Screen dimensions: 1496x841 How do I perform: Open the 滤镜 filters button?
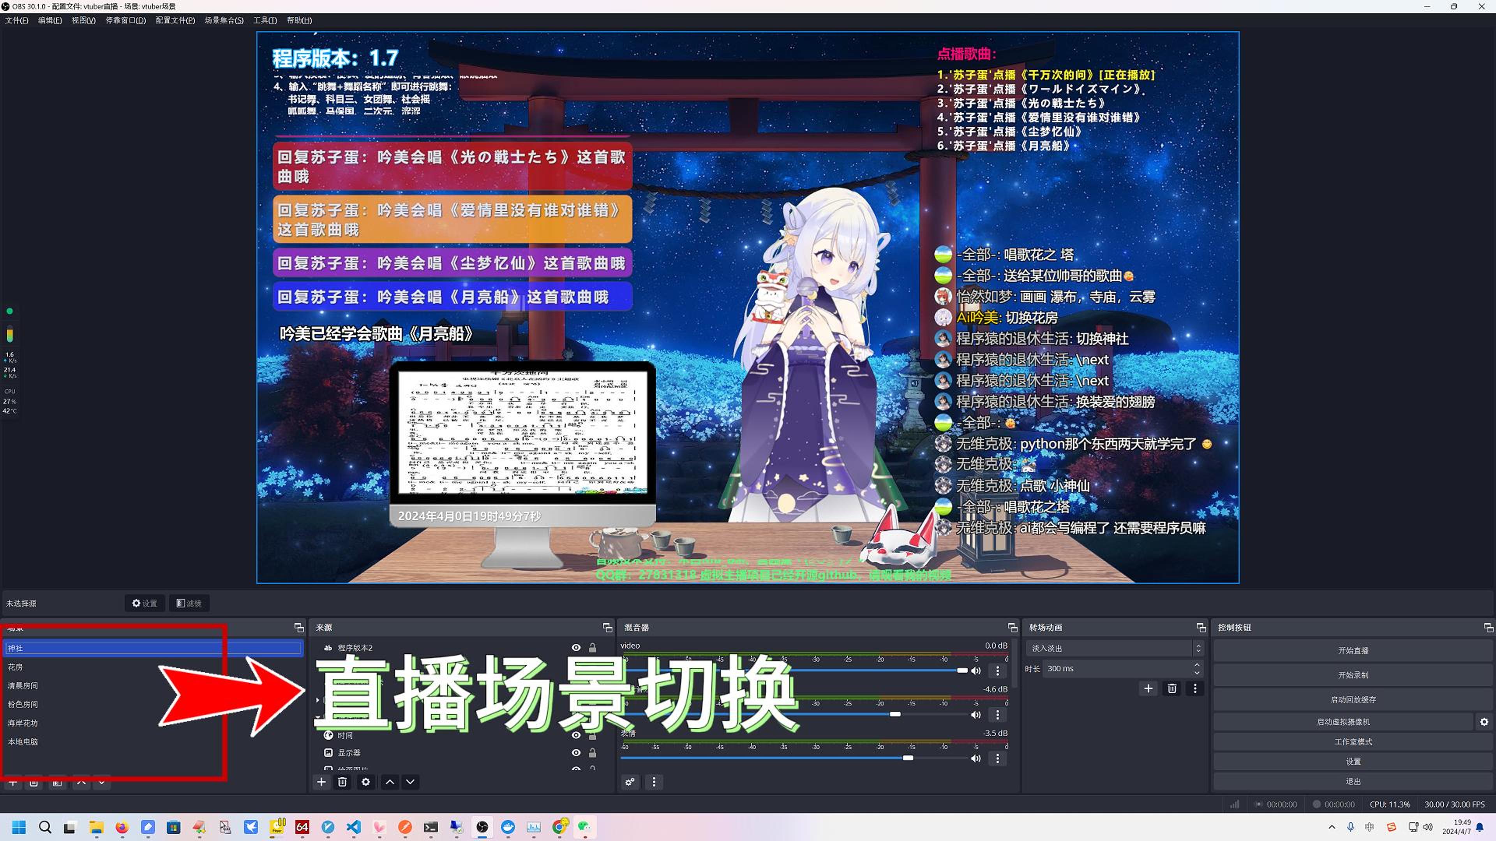(189, 603)
